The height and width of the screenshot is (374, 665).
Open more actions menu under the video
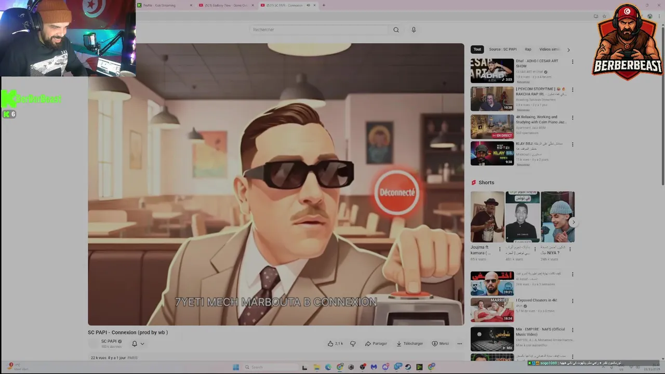pos(459,343)
